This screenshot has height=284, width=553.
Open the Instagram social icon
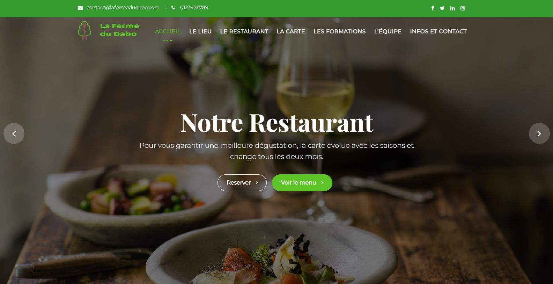coord(463,8)
